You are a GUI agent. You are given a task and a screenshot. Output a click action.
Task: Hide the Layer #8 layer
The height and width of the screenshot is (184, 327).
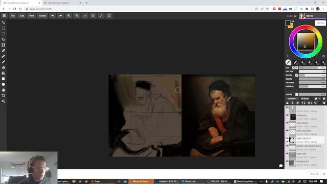(x=287, y=153)
